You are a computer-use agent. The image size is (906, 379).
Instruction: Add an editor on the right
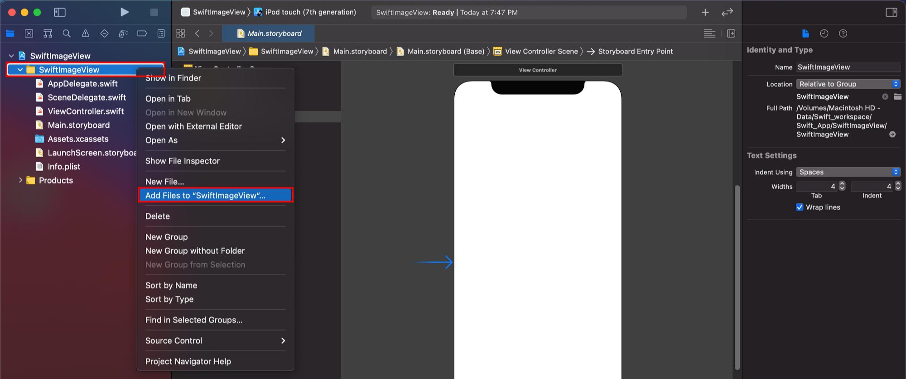tap(731, 34)
